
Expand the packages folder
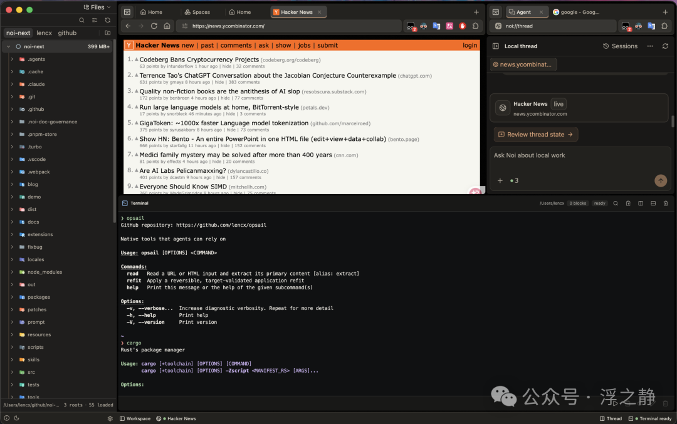pos(12,297)
